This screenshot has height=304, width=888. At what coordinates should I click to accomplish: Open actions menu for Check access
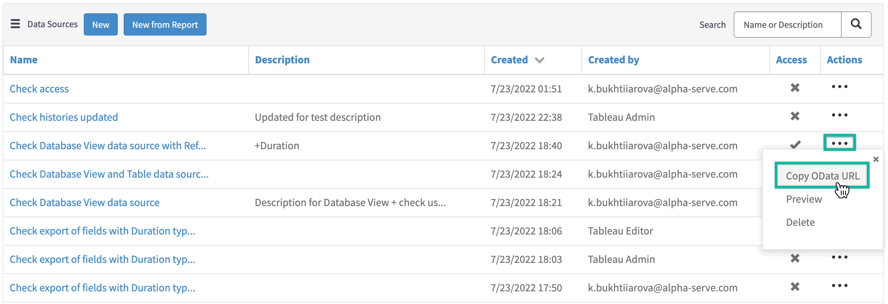(839, 87)
